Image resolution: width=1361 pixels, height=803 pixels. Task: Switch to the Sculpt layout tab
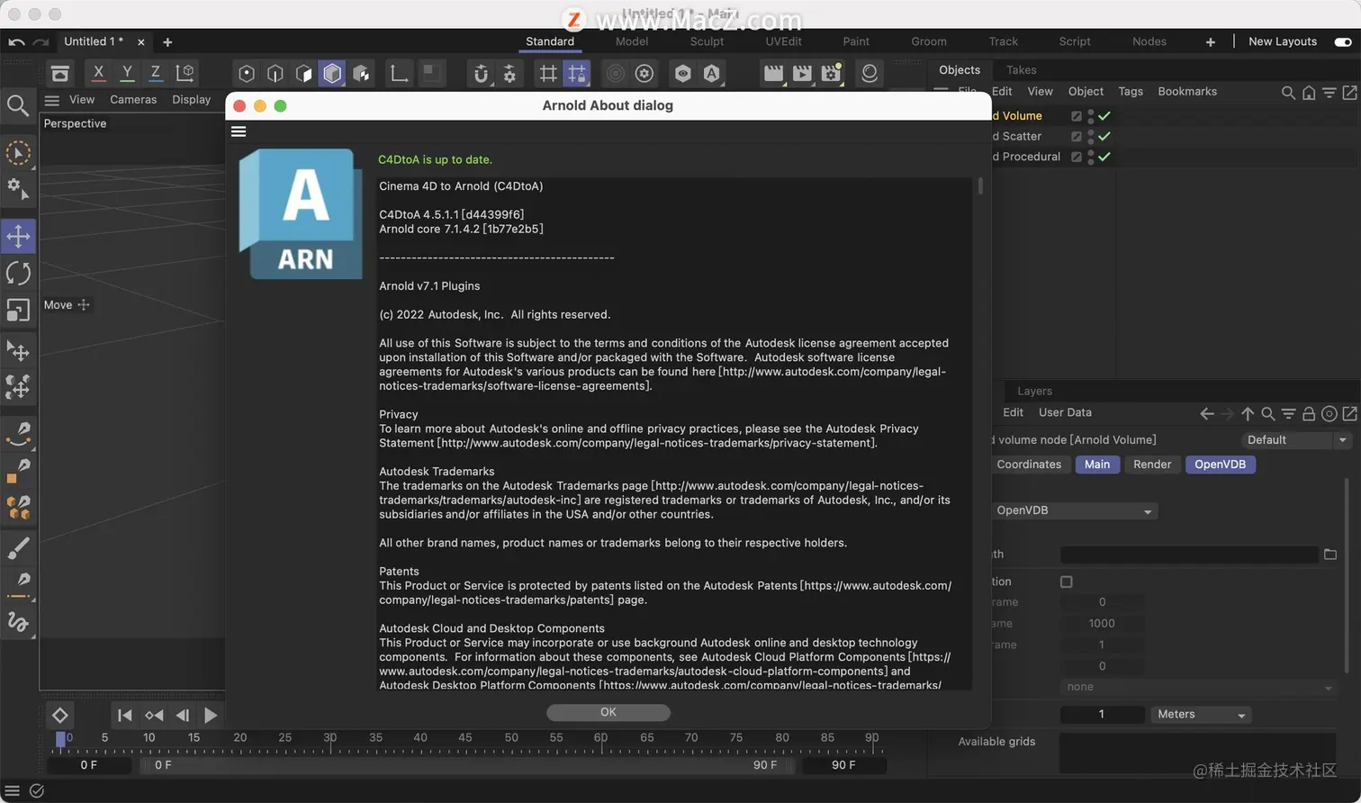(x=707, y=41)
